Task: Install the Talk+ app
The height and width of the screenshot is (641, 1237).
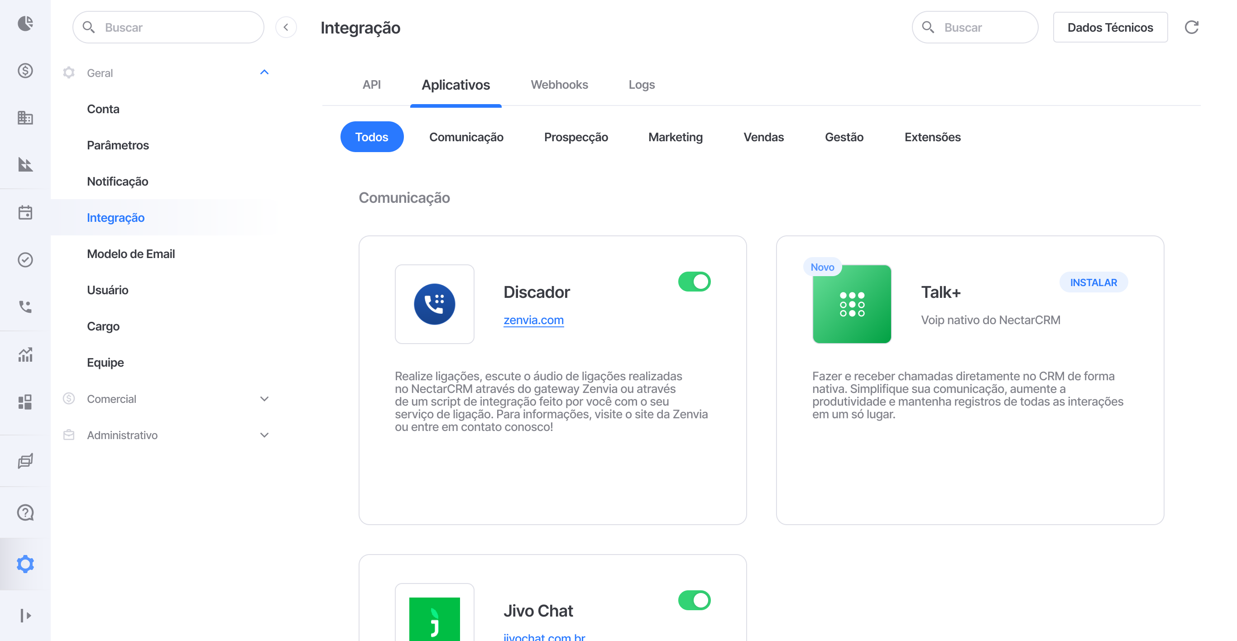Action: click(1093, 282)
